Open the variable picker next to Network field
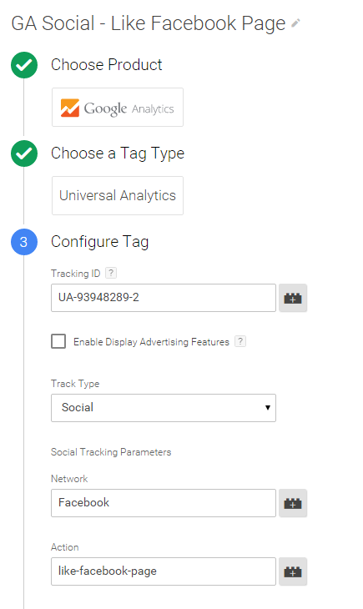 pos(293,503)
